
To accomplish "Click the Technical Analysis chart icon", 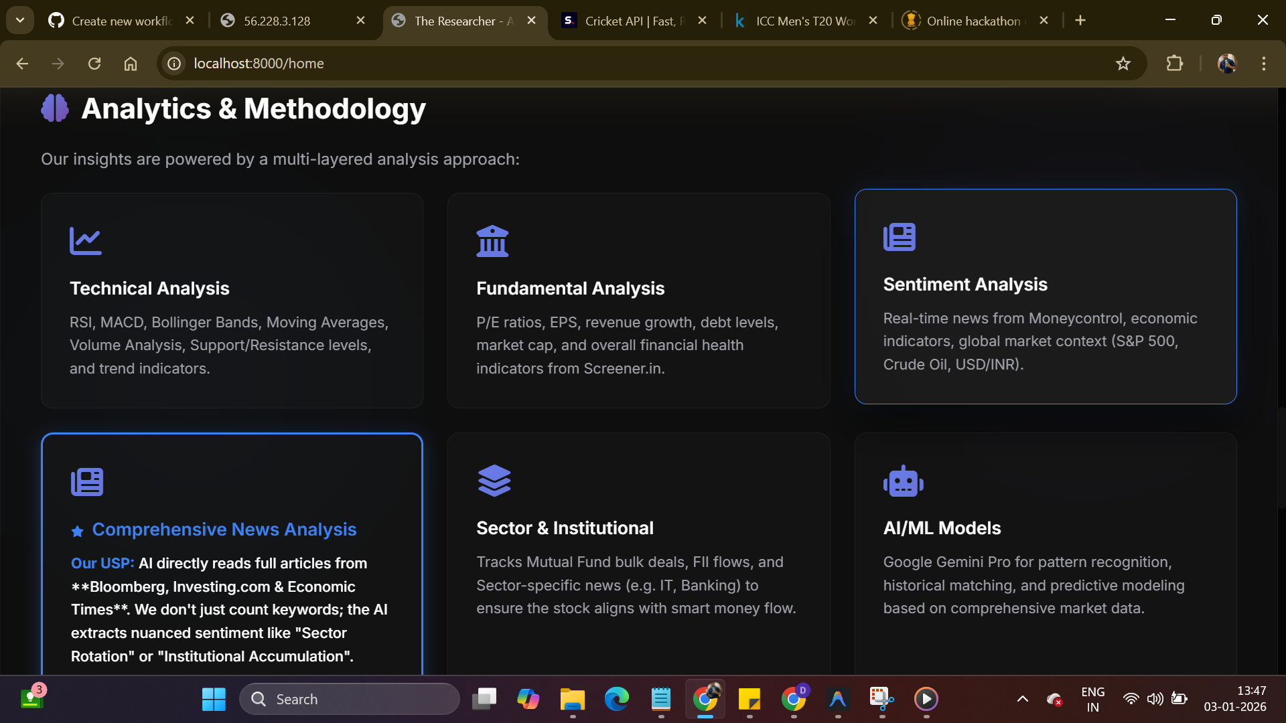I will coord(86,241).
